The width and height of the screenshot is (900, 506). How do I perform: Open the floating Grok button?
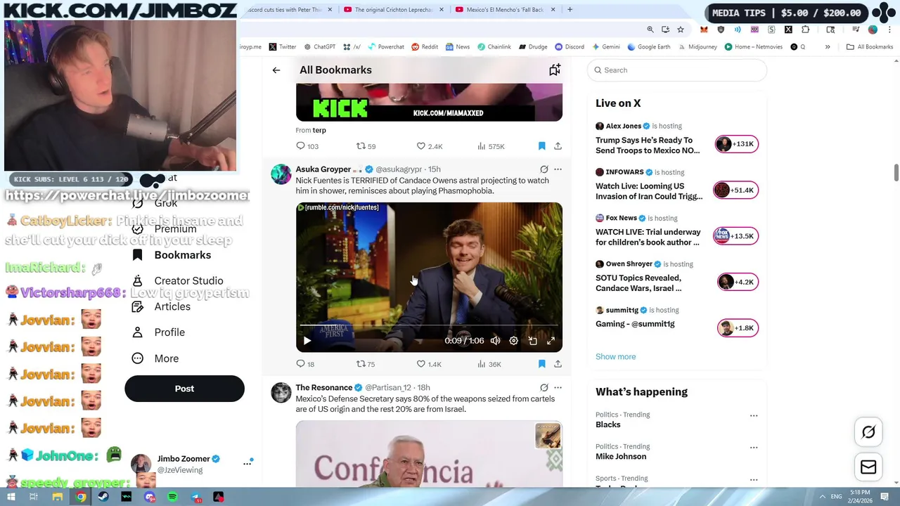868,432
